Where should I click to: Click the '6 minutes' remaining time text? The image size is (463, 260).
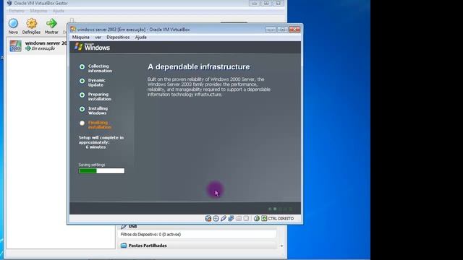click(x=95, y=147)
